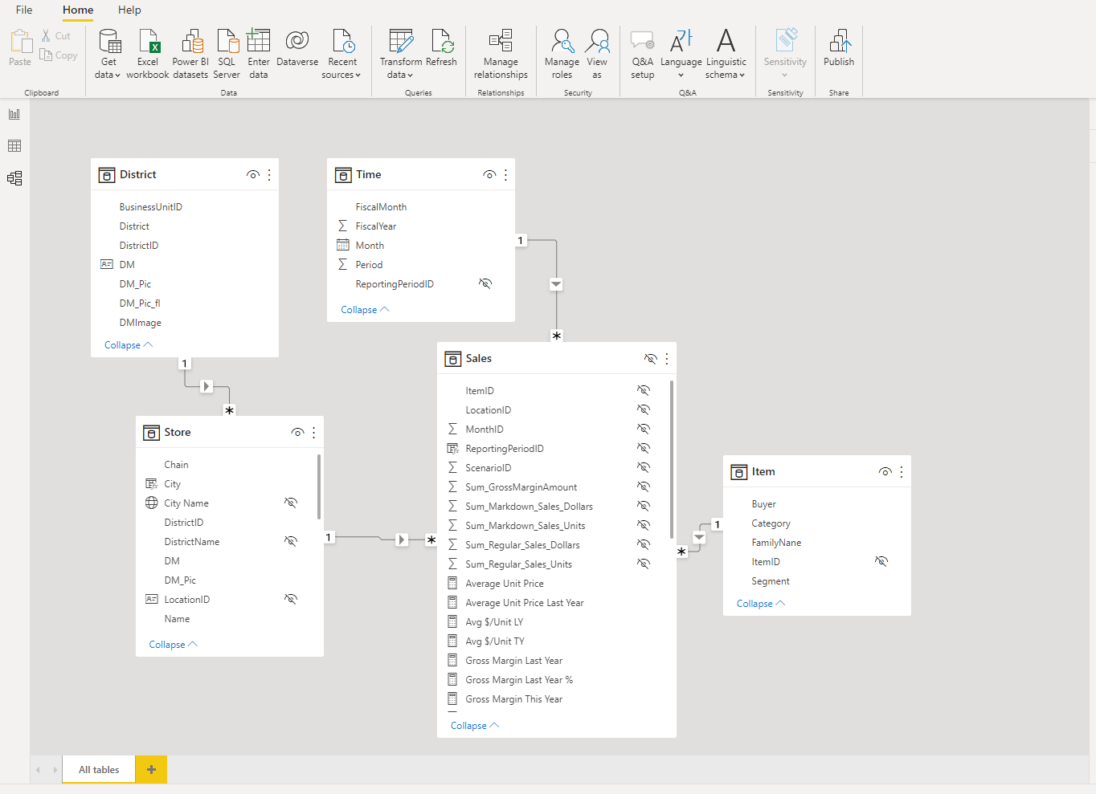Collapse the Item table fields
The width and height of the screenshot is (1096, 794).
pyautogui.click(x=760, y=604)
